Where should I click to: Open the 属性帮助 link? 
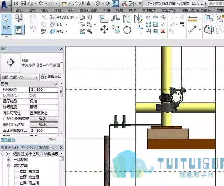click(8, 139)
